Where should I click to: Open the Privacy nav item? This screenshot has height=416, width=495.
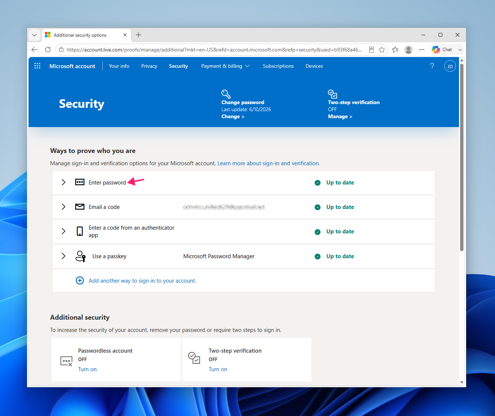coord(149,66)
